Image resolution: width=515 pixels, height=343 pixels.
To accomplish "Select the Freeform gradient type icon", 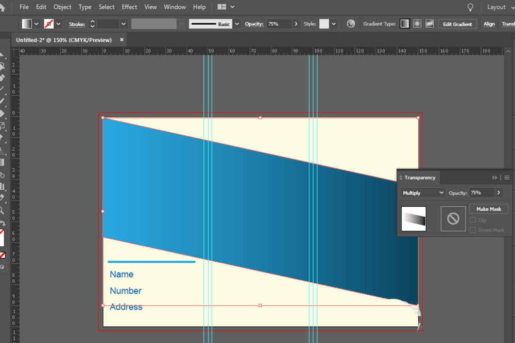I will coord(430,24).
